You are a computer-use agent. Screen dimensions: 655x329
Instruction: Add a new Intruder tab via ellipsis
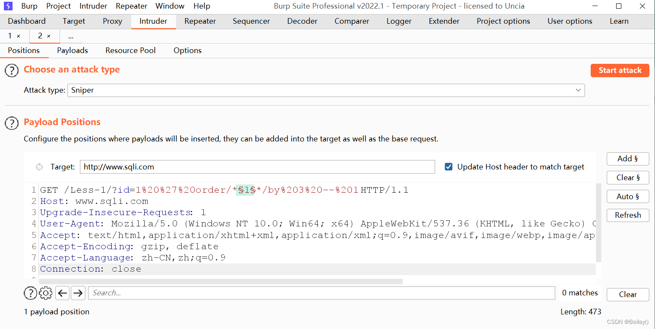click(x=71, y=36)
